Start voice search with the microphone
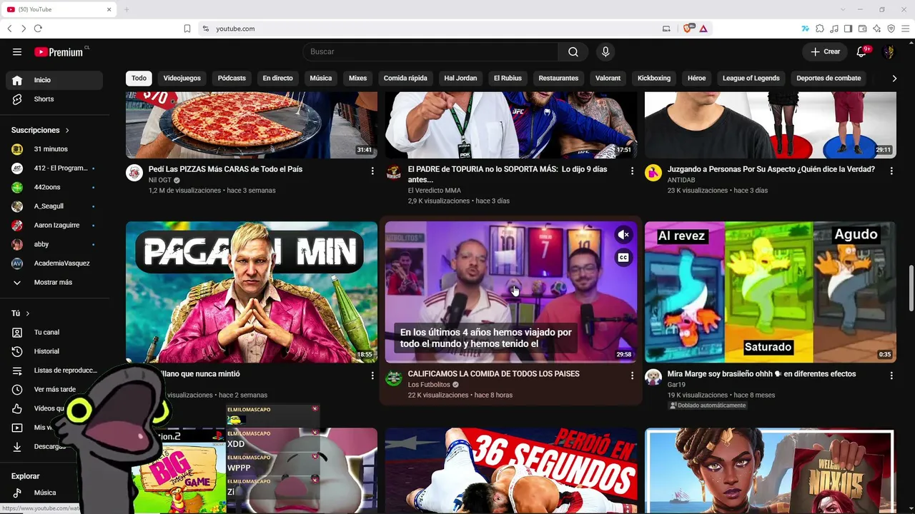This screenshot has height=514, width=915. [605, 52]
